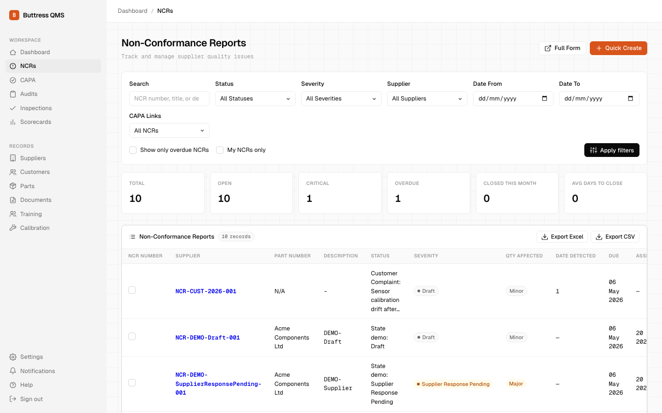Click the list icon beside table title
662x413 pixels.
[132, 237]
